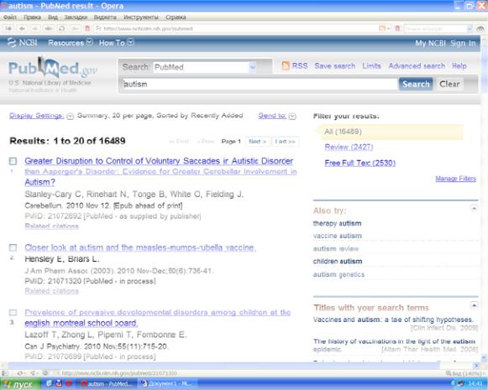Expand the Send to arrow
The height and width of the screenshot is (390, 488).
pyautogui.click(x=292, y=117)
